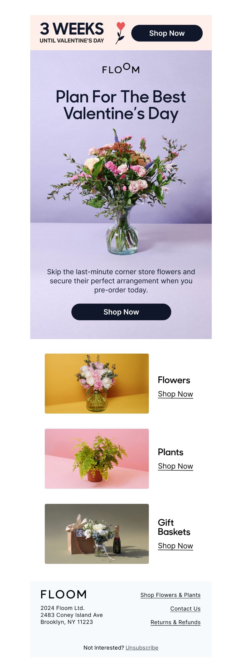The image size is (242, 669).
Task: Open the Plants fern thumbnail
Action: (x=97, y=459)
